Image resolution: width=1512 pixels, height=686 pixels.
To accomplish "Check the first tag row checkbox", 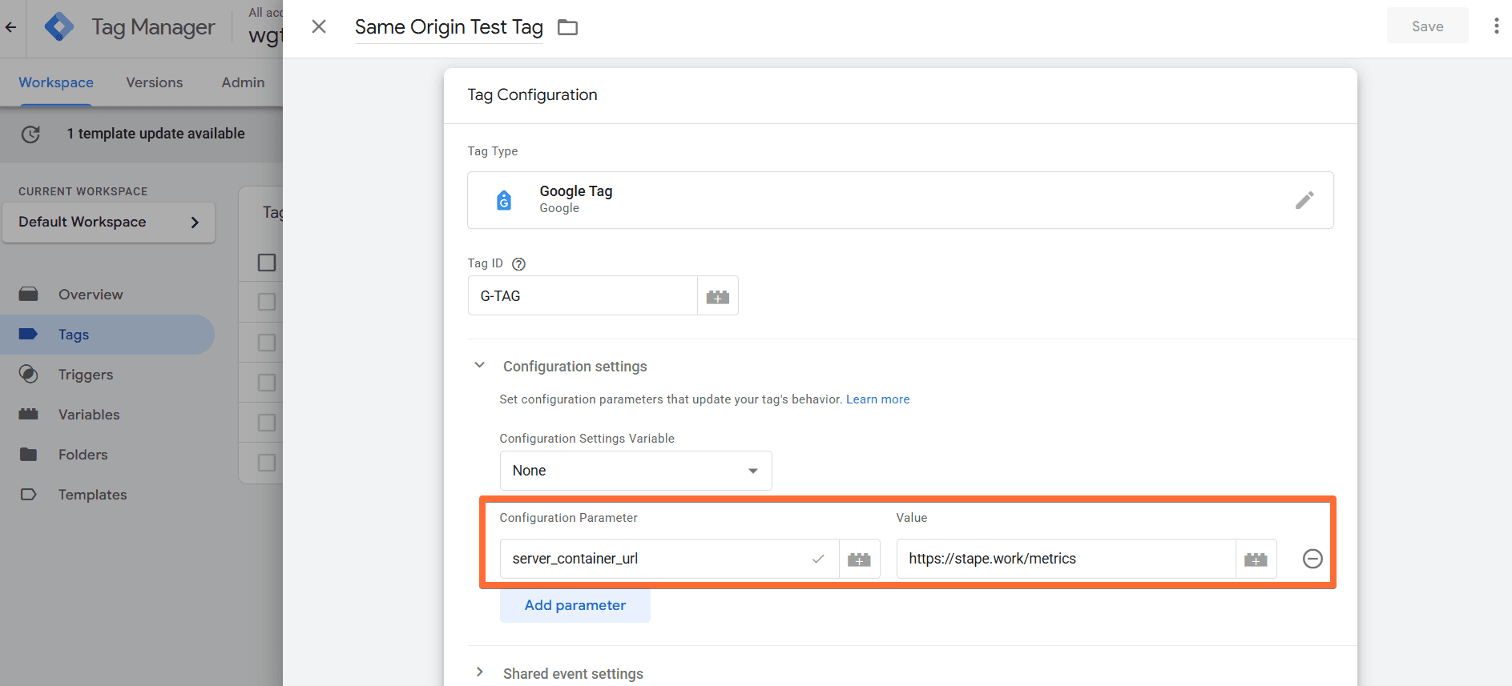I will (267, 302).
